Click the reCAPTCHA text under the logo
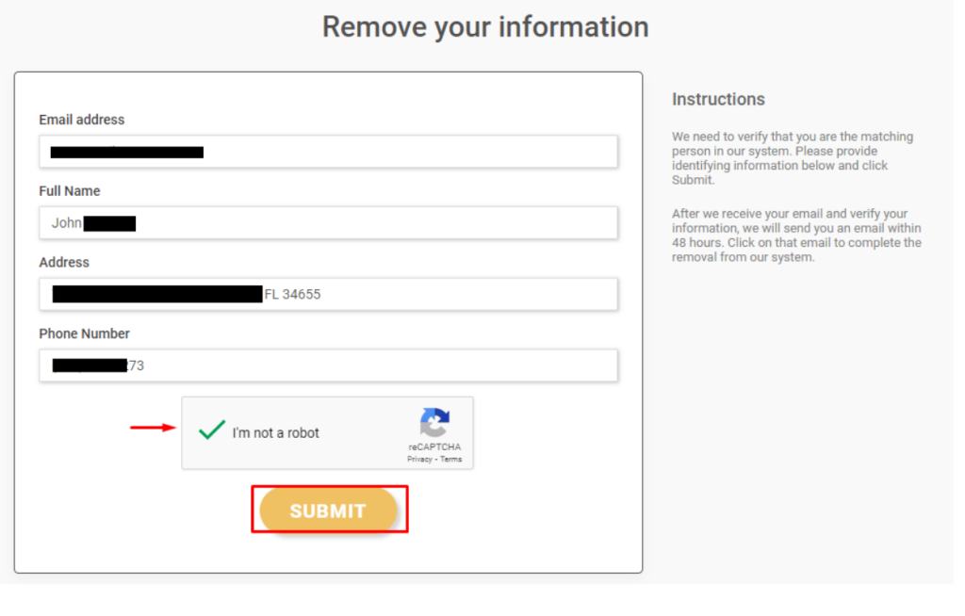965x616 pixels. click(x=434, y=447)
